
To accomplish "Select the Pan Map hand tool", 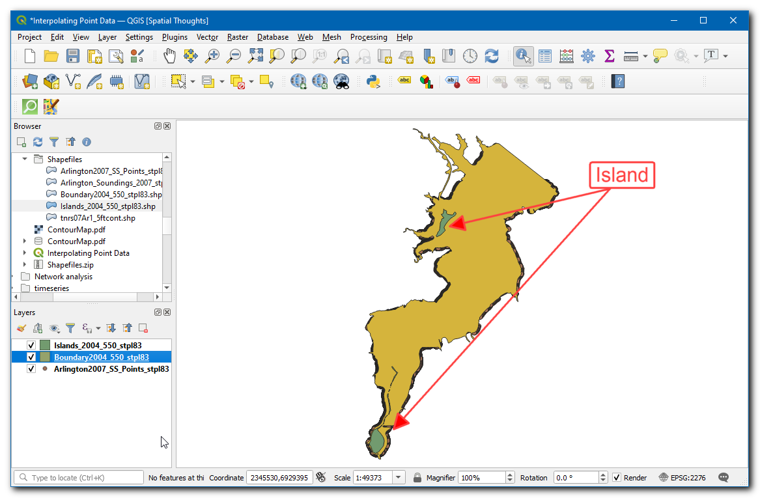I will click(169, 57).
